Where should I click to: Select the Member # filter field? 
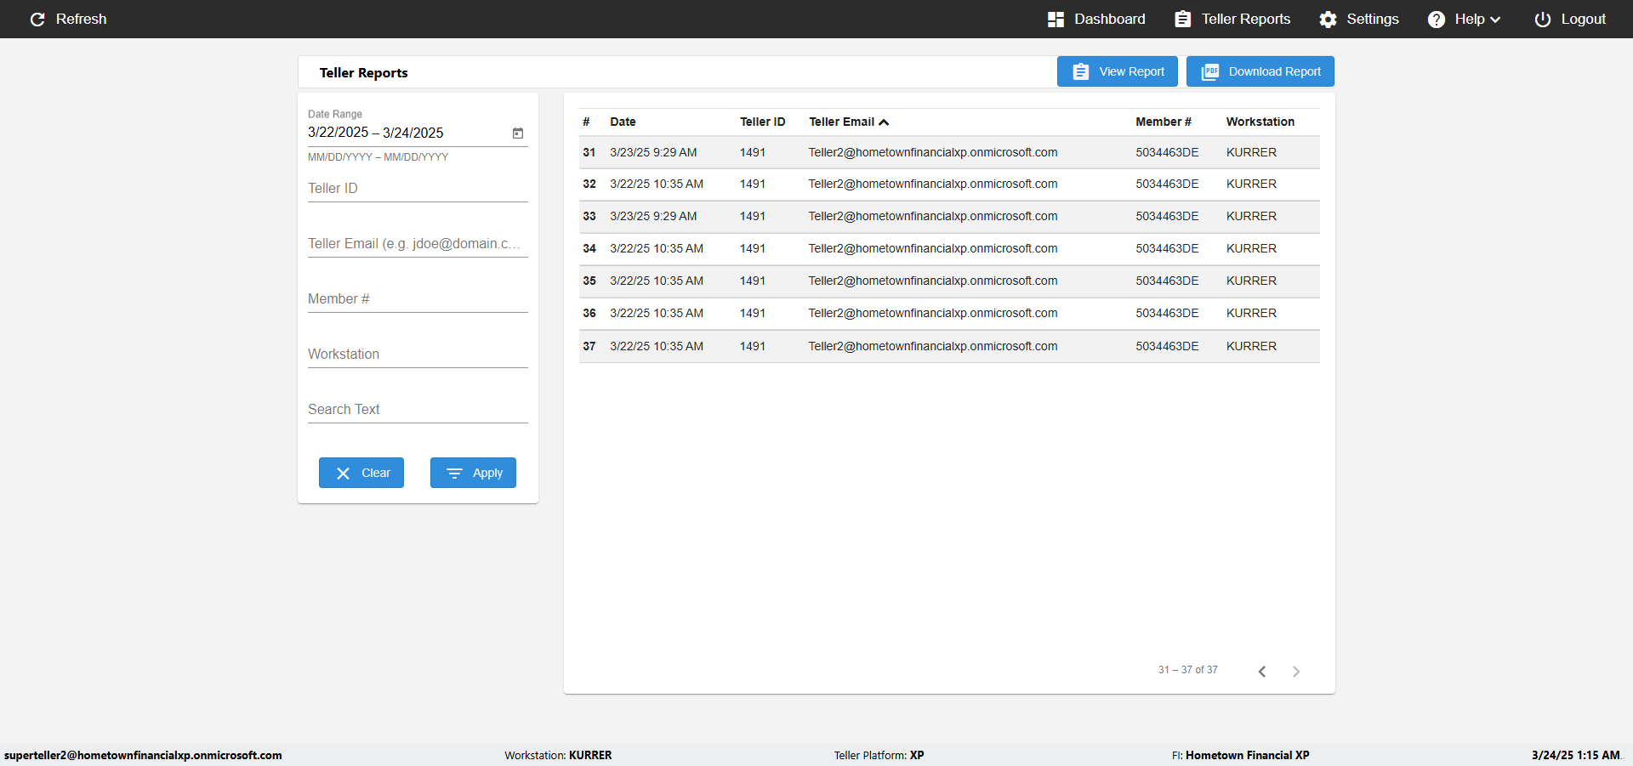click(x=418, y=299)
